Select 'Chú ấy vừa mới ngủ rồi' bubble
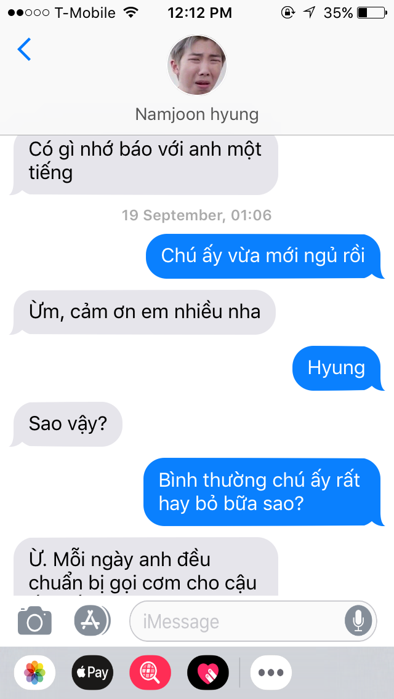 (x=265, y=257)
